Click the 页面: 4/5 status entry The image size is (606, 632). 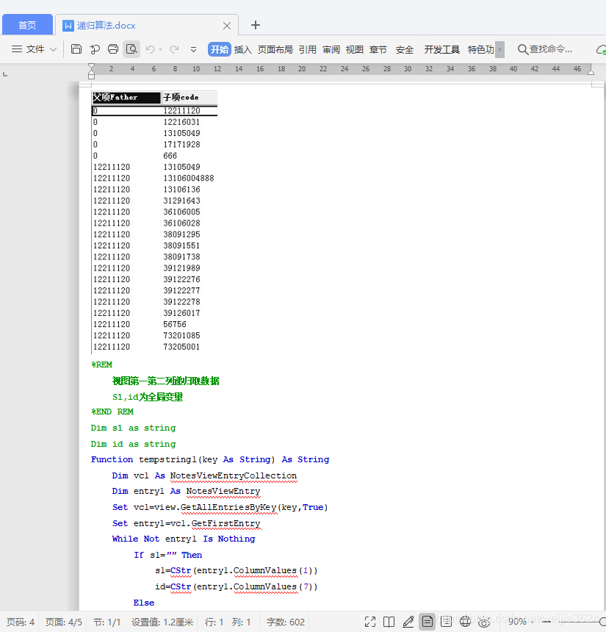64,622
